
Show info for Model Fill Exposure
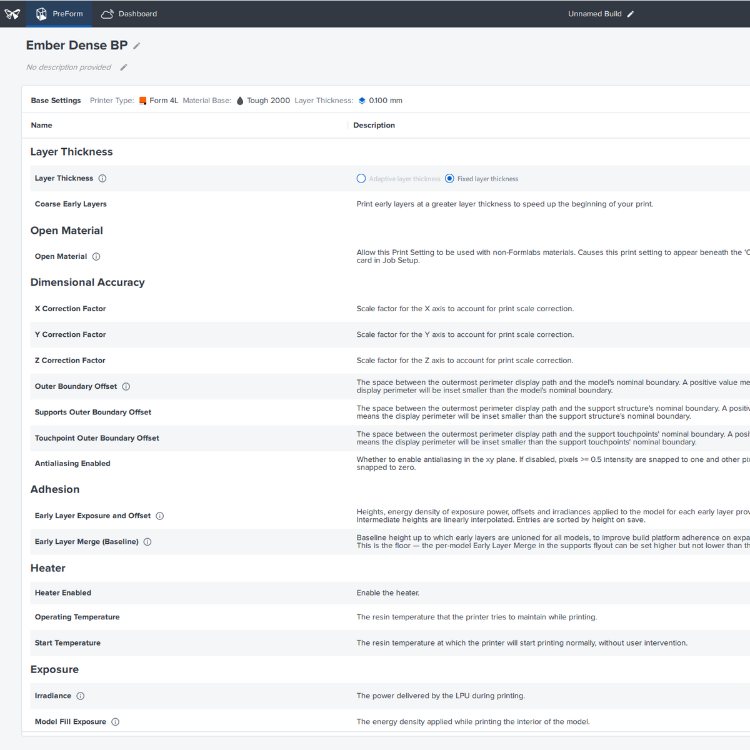(x=116, y=722)
